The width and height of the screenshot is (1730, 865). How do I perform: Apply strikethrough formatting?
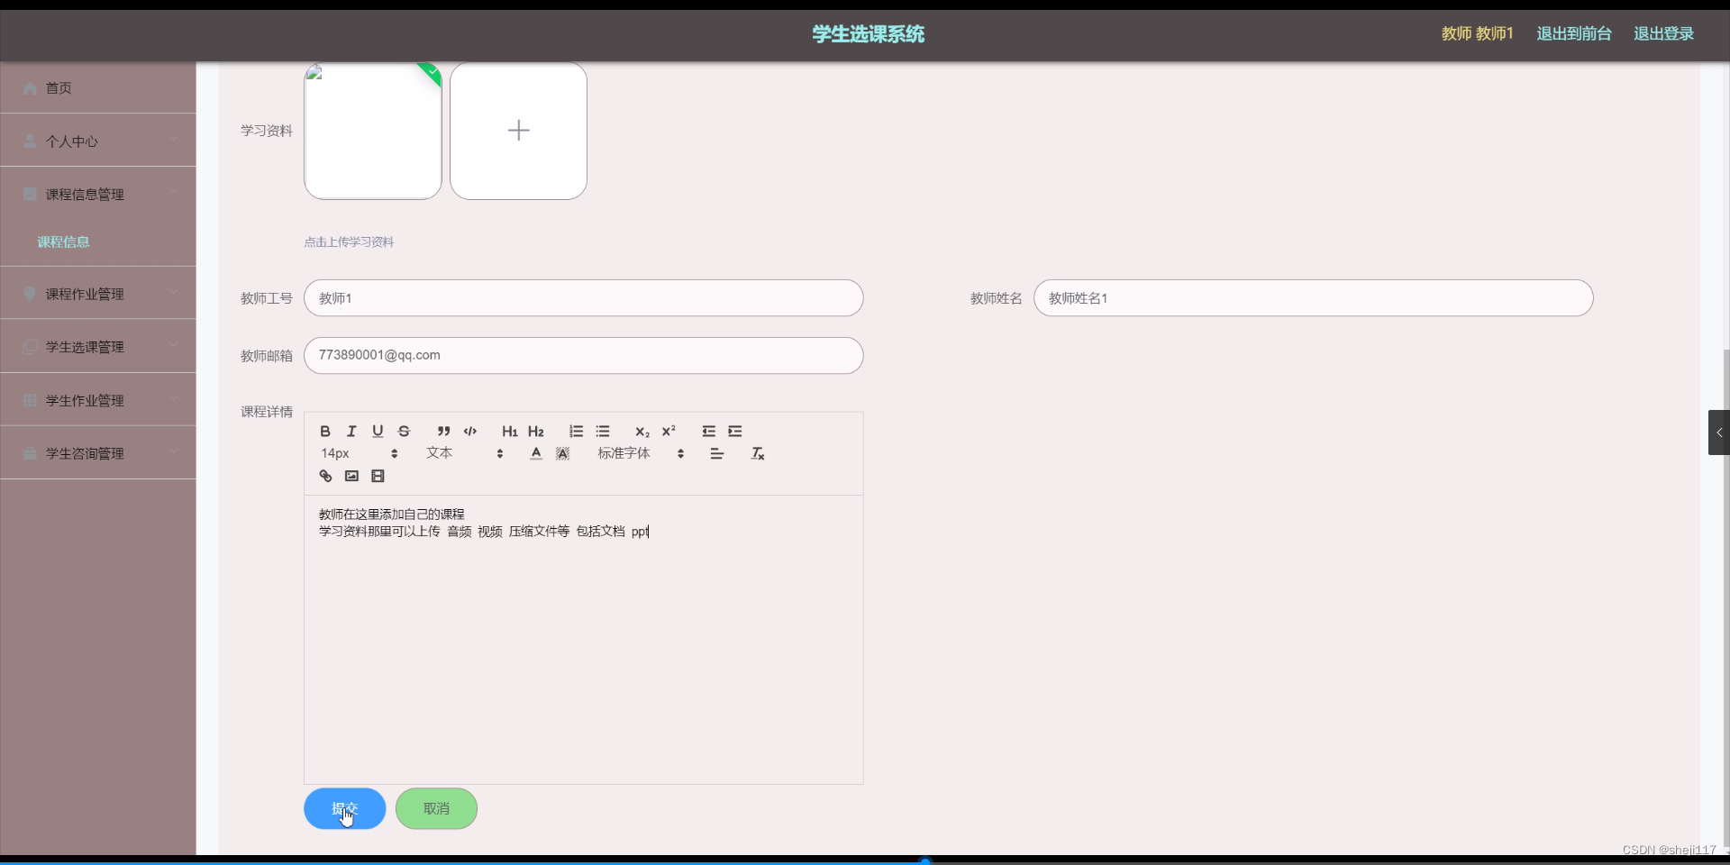point(404,432)
